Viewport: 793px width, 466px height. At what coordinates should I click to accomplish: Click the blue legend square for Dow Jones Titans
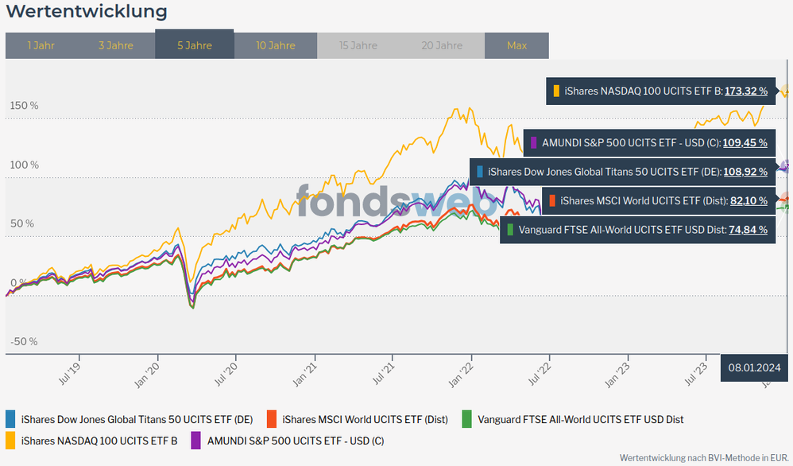click(x=11, y=419)
